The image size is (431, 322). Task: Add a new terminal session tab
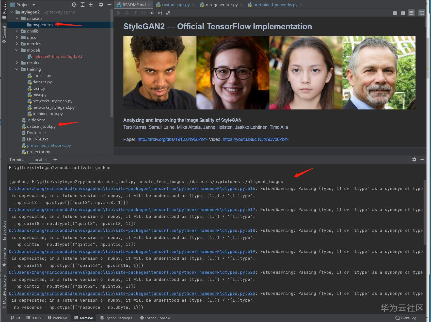55,159
